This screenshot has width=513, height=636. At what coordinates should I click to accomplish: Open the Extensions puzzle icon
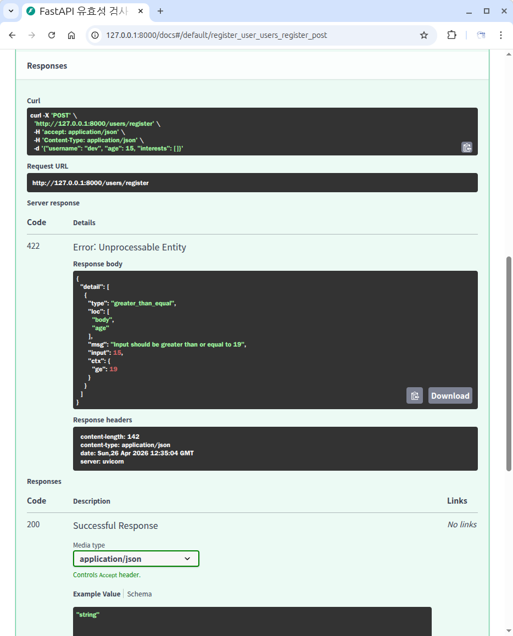pos(452,35)
